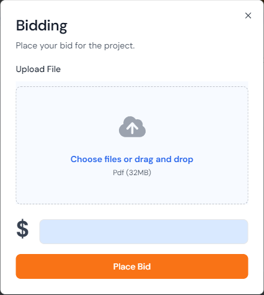Screen dimensions: 264x295
Task: Click the 'Upload File' label
Action: pos(38,69)
